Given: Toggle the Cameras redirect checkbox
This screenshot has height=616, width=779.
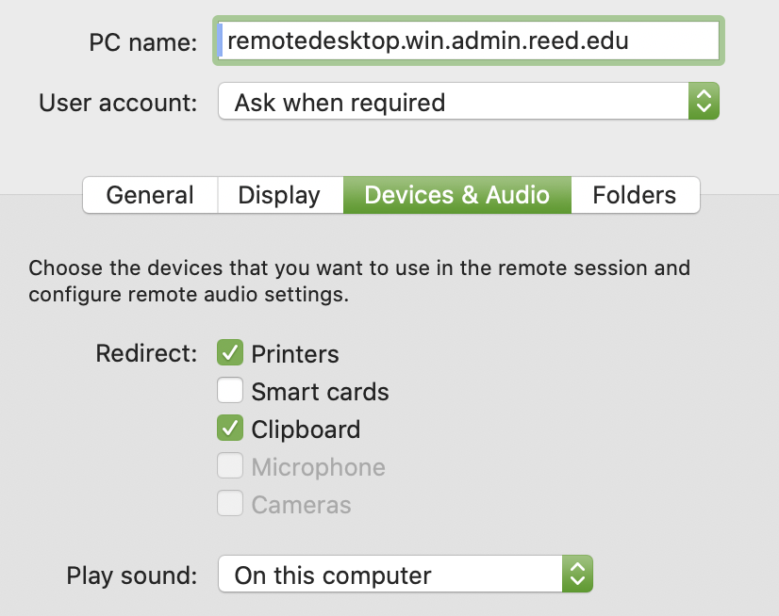Looking at the screenshot, I should [230, 504].
